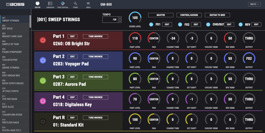Browse tones for Part 3
Viewport: 265px width, 133px height.
pyautogui.click(x=95, y=77)
